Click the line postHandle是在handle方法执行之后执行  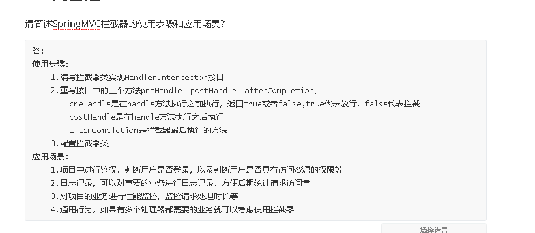coord(147,117)
